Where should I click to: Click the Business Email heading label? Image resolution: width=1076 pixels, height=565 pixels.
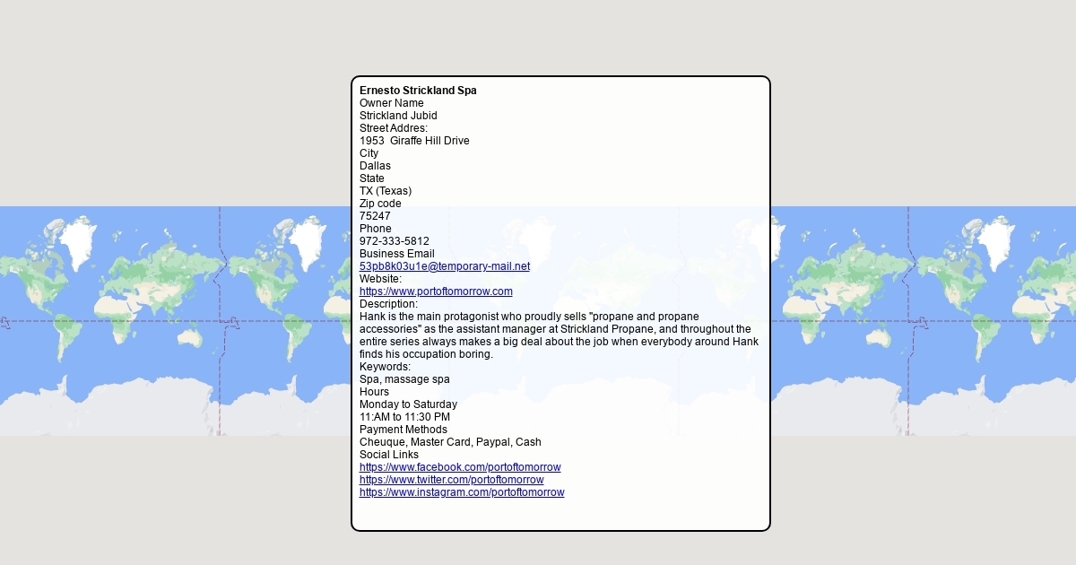point(396,254)
